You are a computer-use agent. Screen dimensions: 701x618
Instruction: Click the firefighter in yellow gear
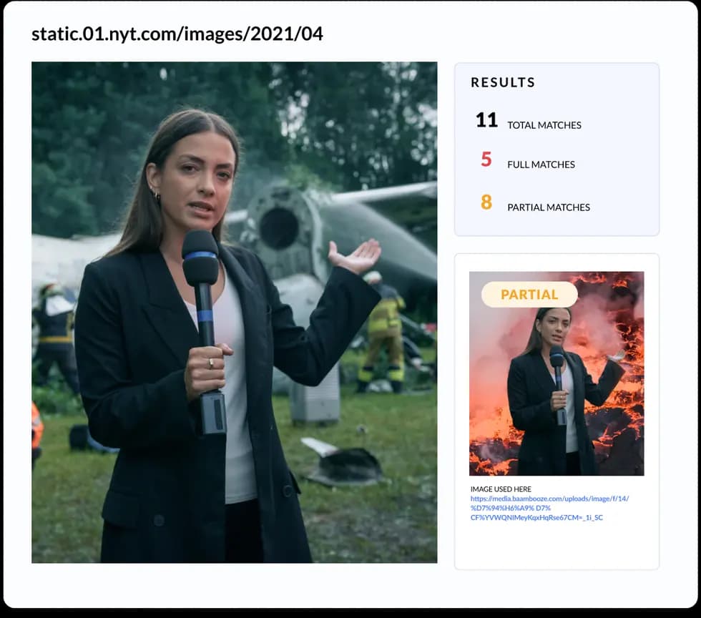click(x=383, y=333)
